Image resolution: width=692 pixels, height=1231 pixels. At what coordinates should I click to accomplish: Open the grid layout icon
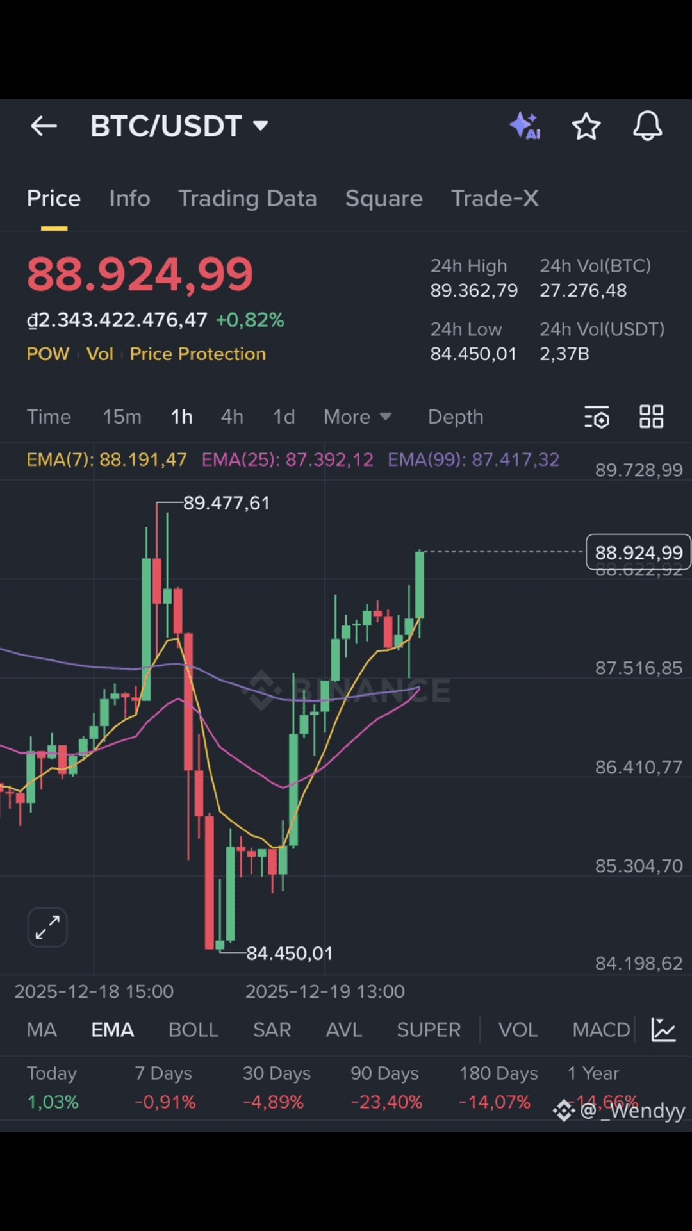pos(651,417)
